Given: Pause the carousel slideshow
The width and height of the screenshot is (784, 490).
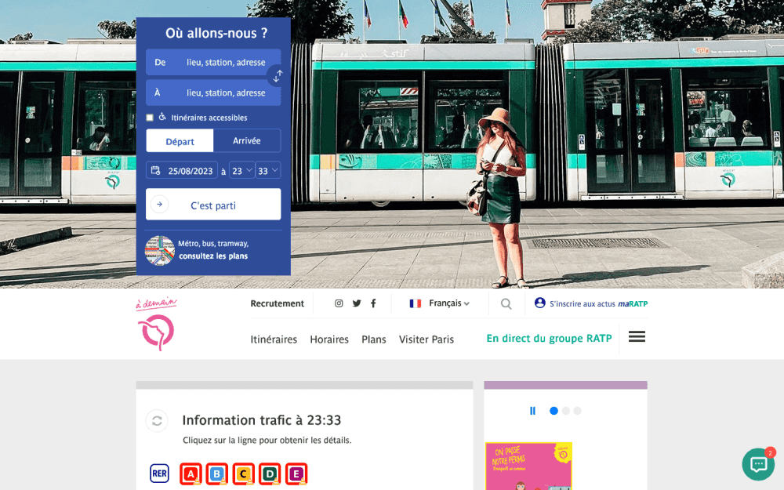Looking at the screenshot, I should pyautogui.click(x=533, y=411).
